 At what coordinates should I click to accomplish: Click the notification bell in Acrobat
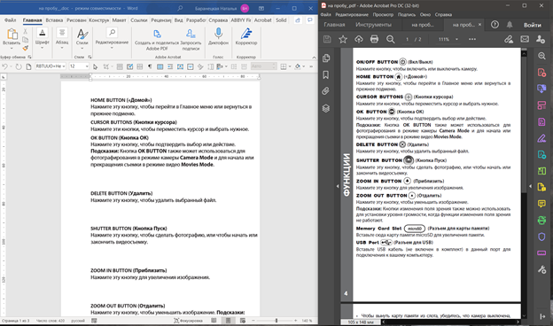[510, 25]
